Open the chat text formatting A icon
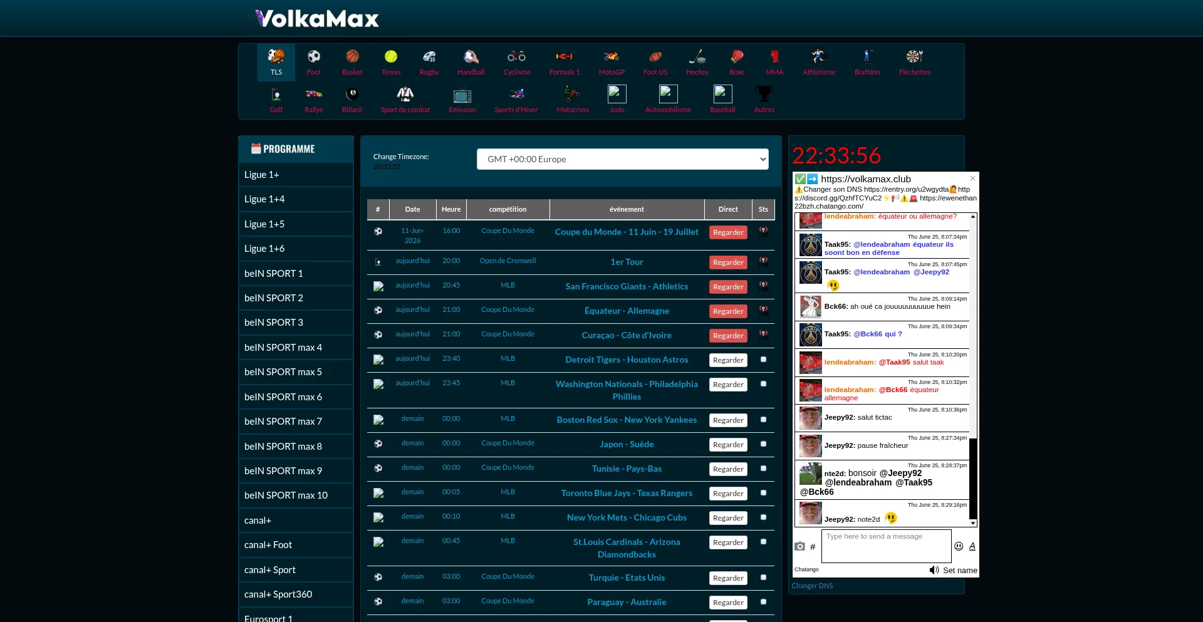The height and width of the screenshot is (622, 1203). click(x=972, y=546)
